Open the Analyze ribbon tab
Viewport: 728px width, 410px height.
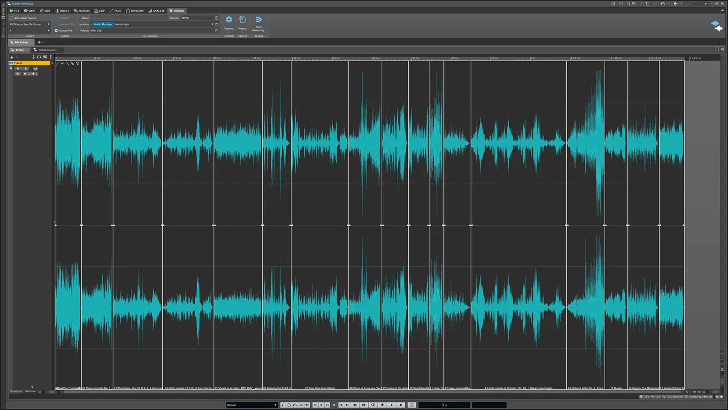[x=156, y=11]
